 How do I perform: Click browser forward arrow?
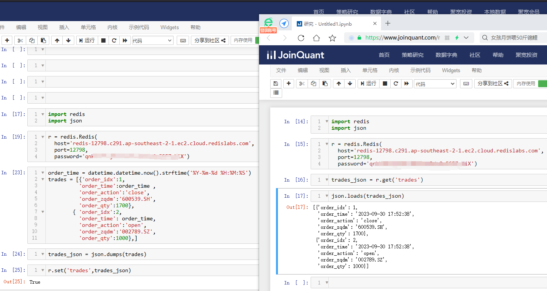tap(285, 38)
